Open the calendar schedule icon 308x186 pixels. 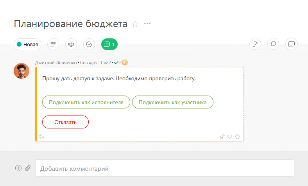coord(292,44)
